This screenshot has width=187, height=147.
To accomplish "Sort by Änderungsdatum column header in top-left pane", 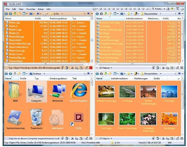I will point(58,19).
